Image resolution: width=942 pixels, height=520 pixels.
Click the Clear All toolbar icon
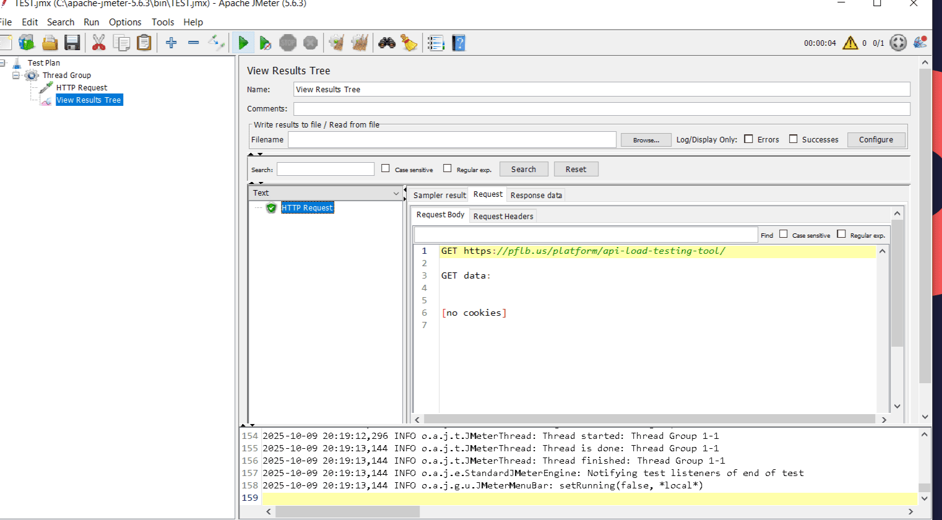point(360,43)
